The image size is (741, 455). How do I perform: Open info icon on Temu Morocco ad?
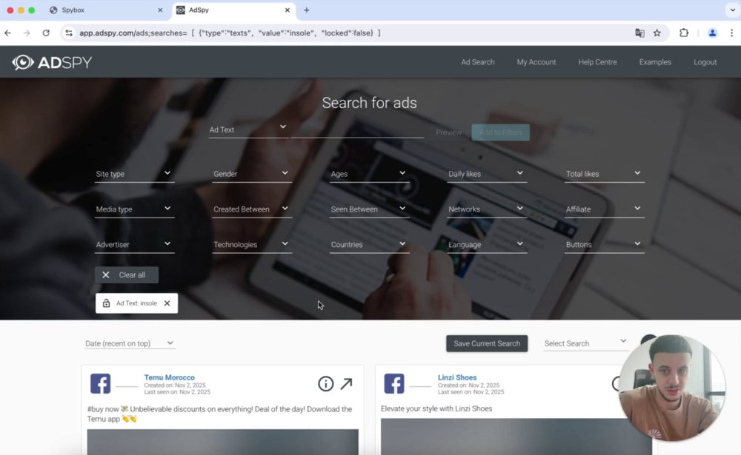pos(325,384)
